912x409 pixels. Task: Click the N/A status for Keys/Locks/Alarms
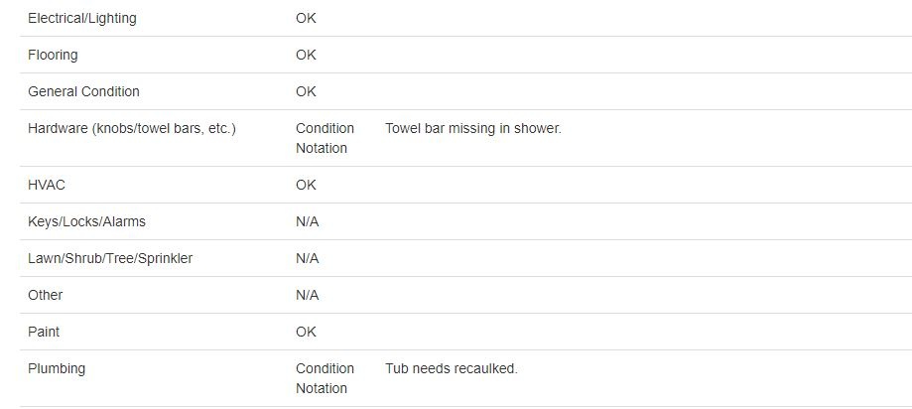[x=307, y=221]
